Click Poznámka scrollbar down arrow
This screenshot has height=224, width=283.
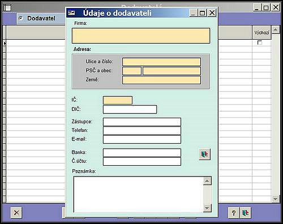pos(207,208)
